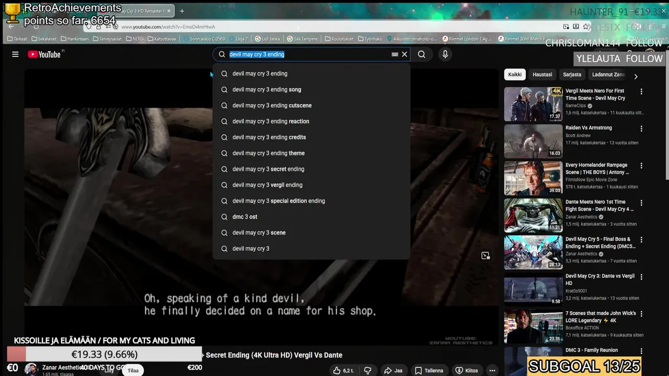This screenshot has height=376, width=669.
Task: Toggle miniplayer icon on the video
Action: tap(486, 255)
